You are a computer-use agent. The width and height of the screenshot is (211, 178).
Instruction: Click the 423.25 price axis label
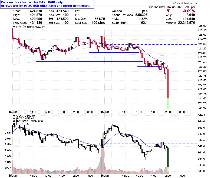[202, 67]
